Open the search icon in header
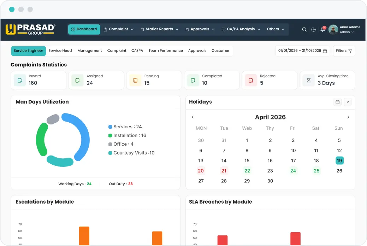 304,30
